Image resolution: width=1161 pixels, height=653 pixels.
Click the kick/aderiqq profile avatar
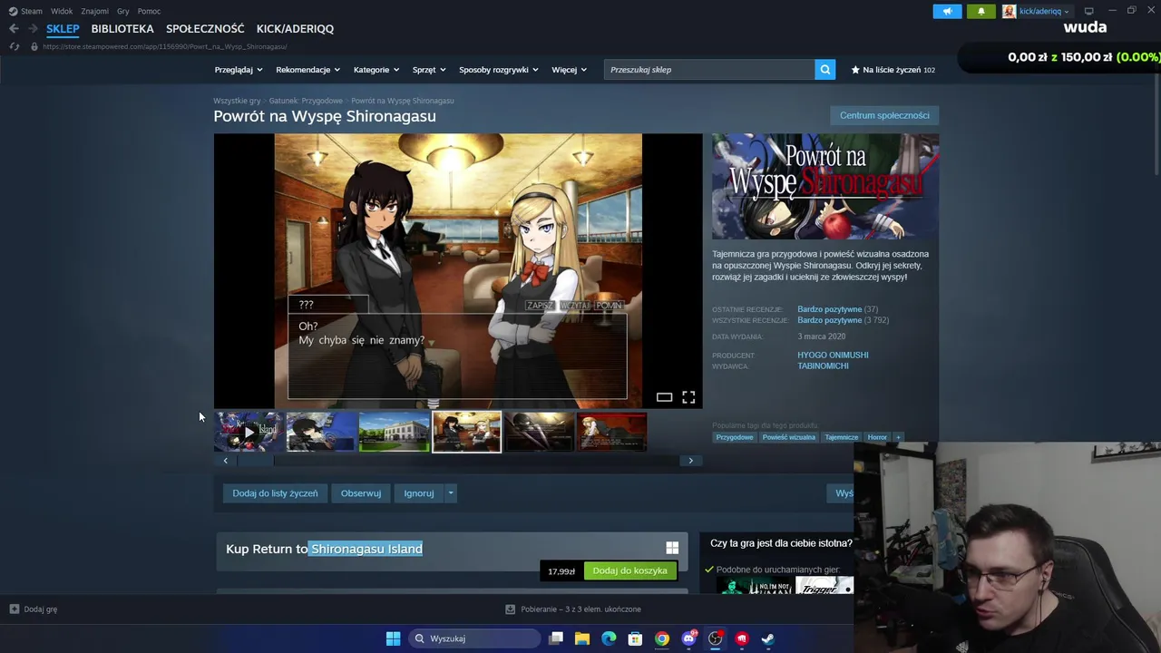(1009, 11)
